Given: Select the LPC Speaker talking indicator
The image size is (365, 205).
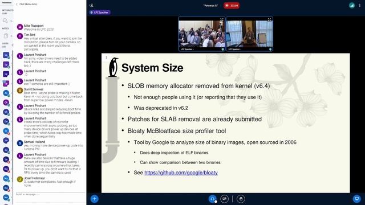Looking at the screenshot, I should pyautogui.click(x=100, y=13).
